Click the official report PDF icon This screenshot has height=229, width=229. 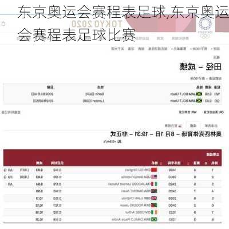pos(180,125)
